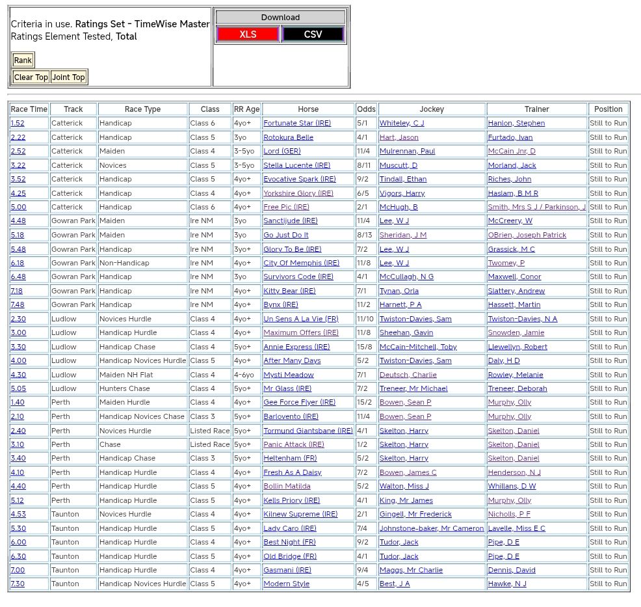The height and width of the screenshot is (607, 641).
Task: Open jockey Twiston-Davies, Sam at 2.30 Ludlow
Action: pos(415,319)
